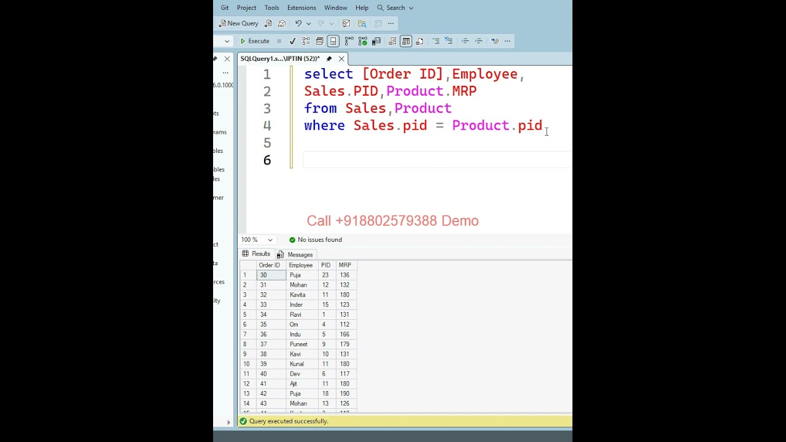
Task: Open the Help menu
Action: coord(362,8)
